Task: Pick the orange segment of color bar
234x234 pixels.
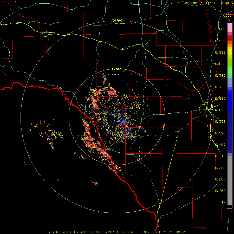Action: [230, 45]
